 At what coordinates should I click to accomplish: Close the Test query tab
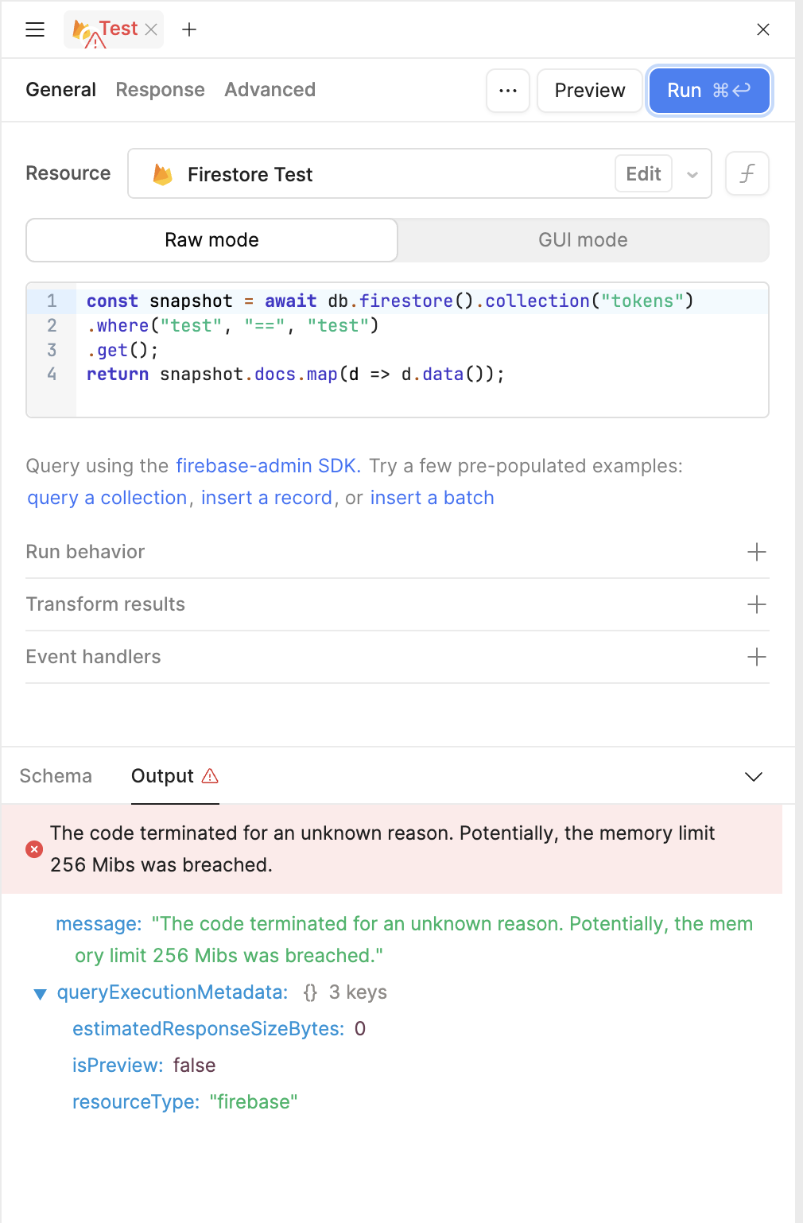(x=151, y=29)
